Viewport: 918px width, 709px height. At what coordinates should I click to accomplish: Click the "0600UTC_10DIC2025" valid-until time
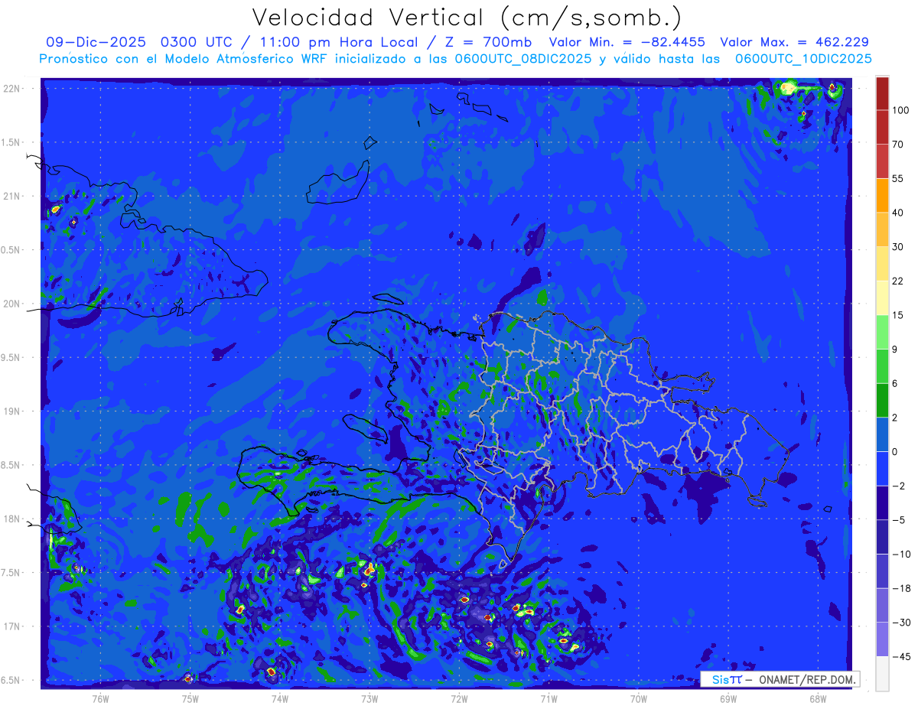click(x=803, y=59)
